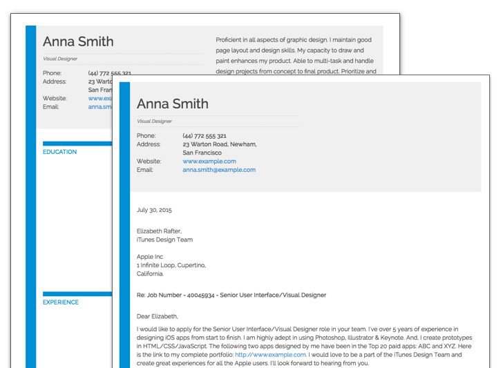Click the recipient name Elizabeth Rafter
The height and width of the screenshot is (368, 503).
(x=159, y=231)
